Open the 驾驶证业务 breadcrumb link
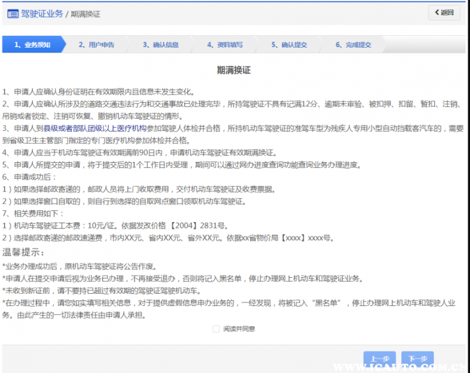This screenshot has height=373, width=470. [42, 14]
